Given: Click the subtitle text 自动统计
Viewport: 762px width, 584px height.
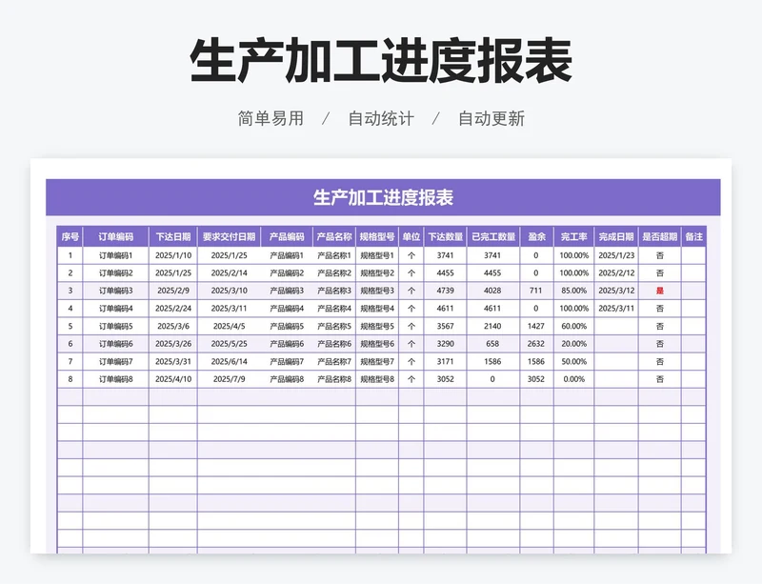Looking at the screenshot, I should (381, 119).
